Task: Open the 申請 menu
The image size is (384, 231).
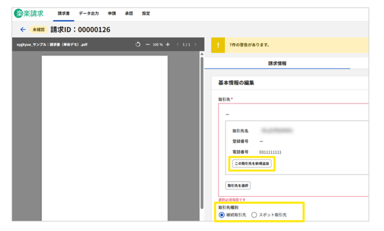Action: pyautogui.click(x=112, y=13)
